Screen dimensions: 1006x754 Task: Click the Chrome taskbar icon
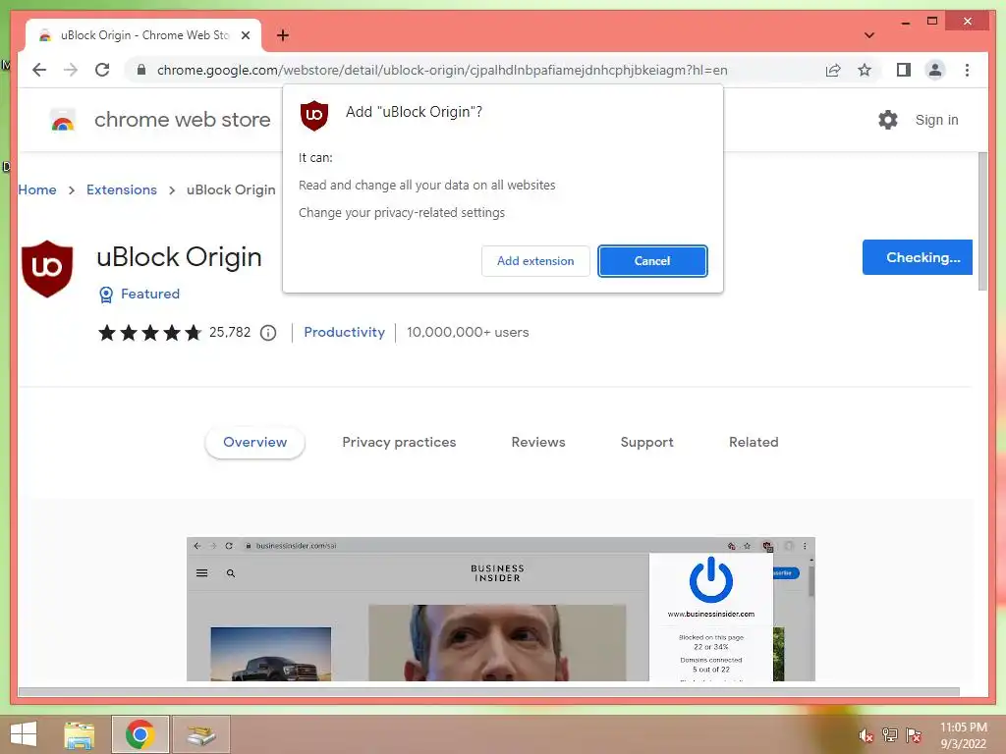(140, 734)
